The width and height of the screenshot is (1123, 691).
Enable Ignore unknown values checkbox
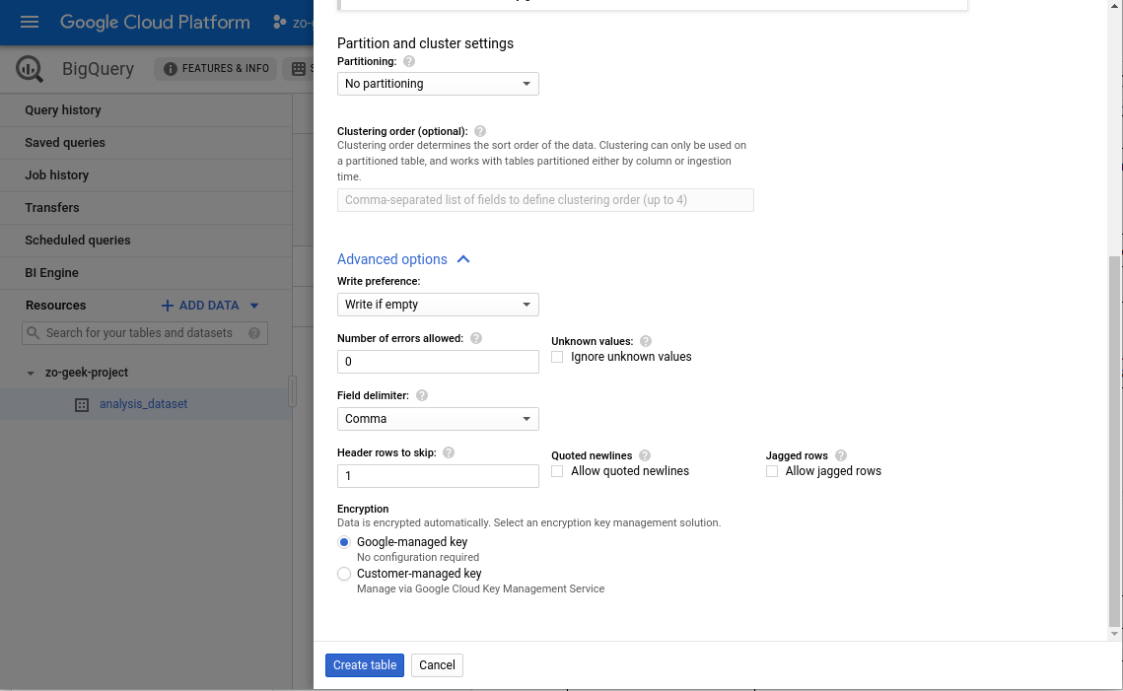pos(557,357)
